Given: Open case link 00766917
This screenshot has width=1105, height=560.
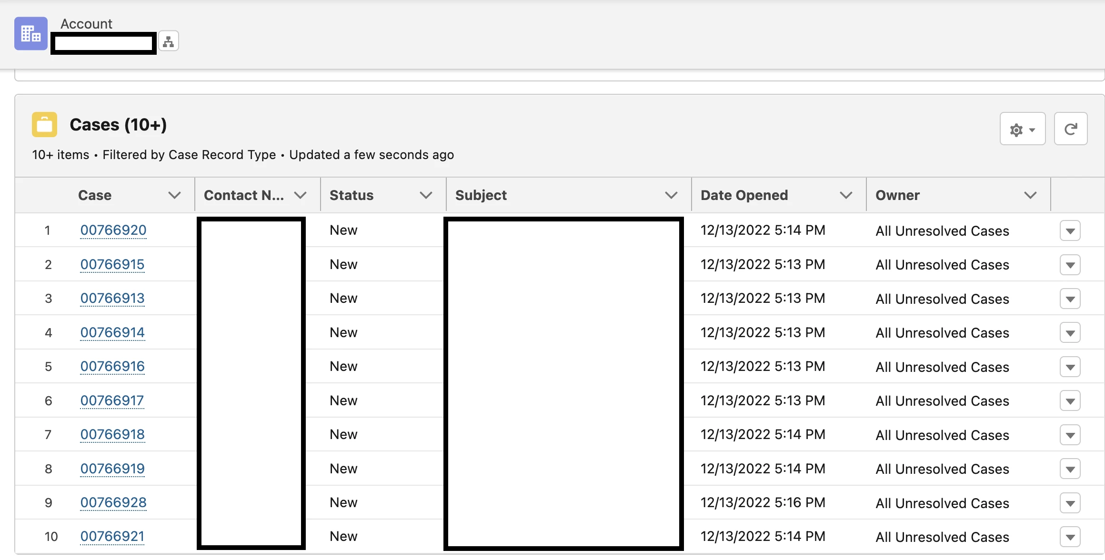Looking at the screenshot, I should (x=112, y=401).
